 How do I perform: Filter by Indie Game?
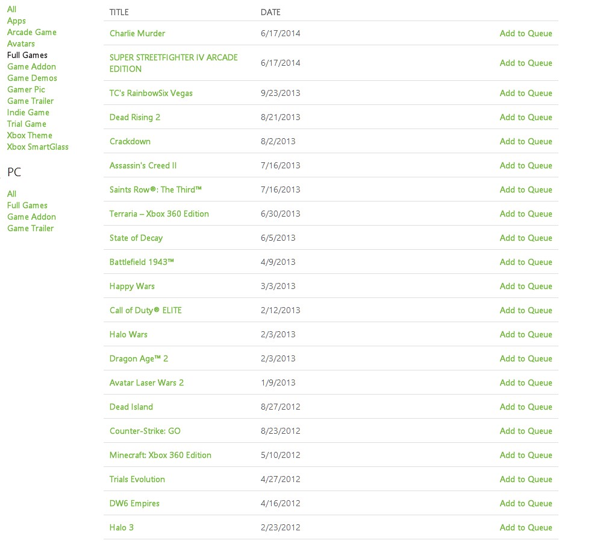[28, 113]
